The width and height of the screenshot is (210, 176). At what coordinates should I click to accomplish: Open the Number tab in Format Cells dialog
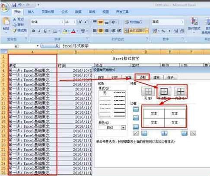tap(101, 77)
